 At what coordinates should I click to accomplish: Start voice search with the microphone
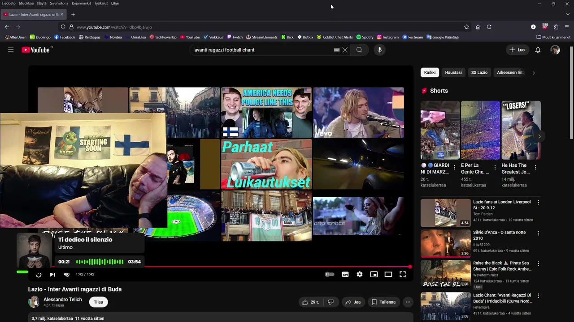[x=379, y=50]
